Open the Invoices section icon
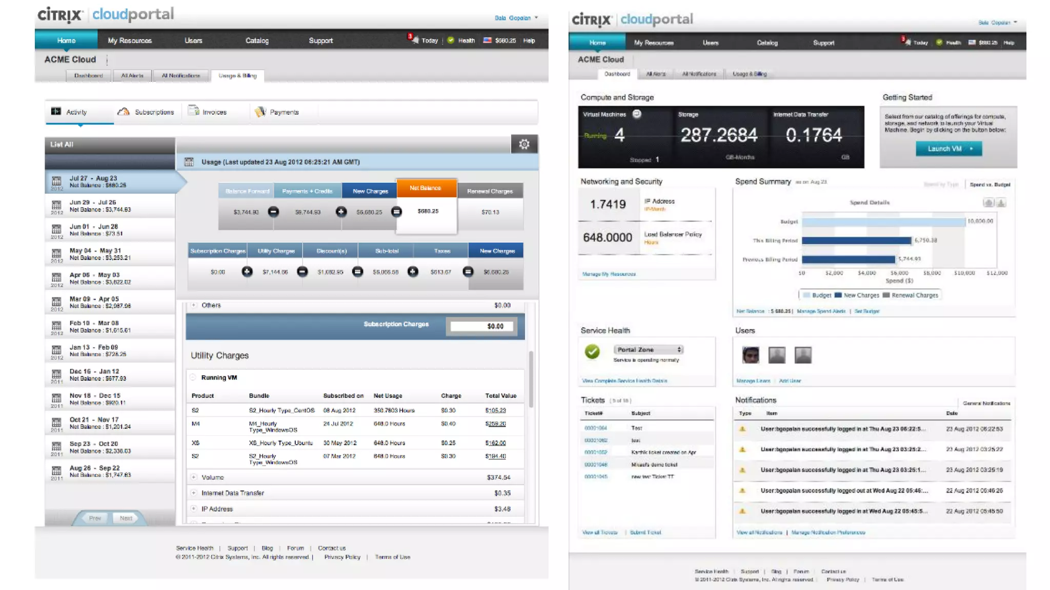Image resolution: width=1050 pixels, height=590 pixels. (193, 111)
